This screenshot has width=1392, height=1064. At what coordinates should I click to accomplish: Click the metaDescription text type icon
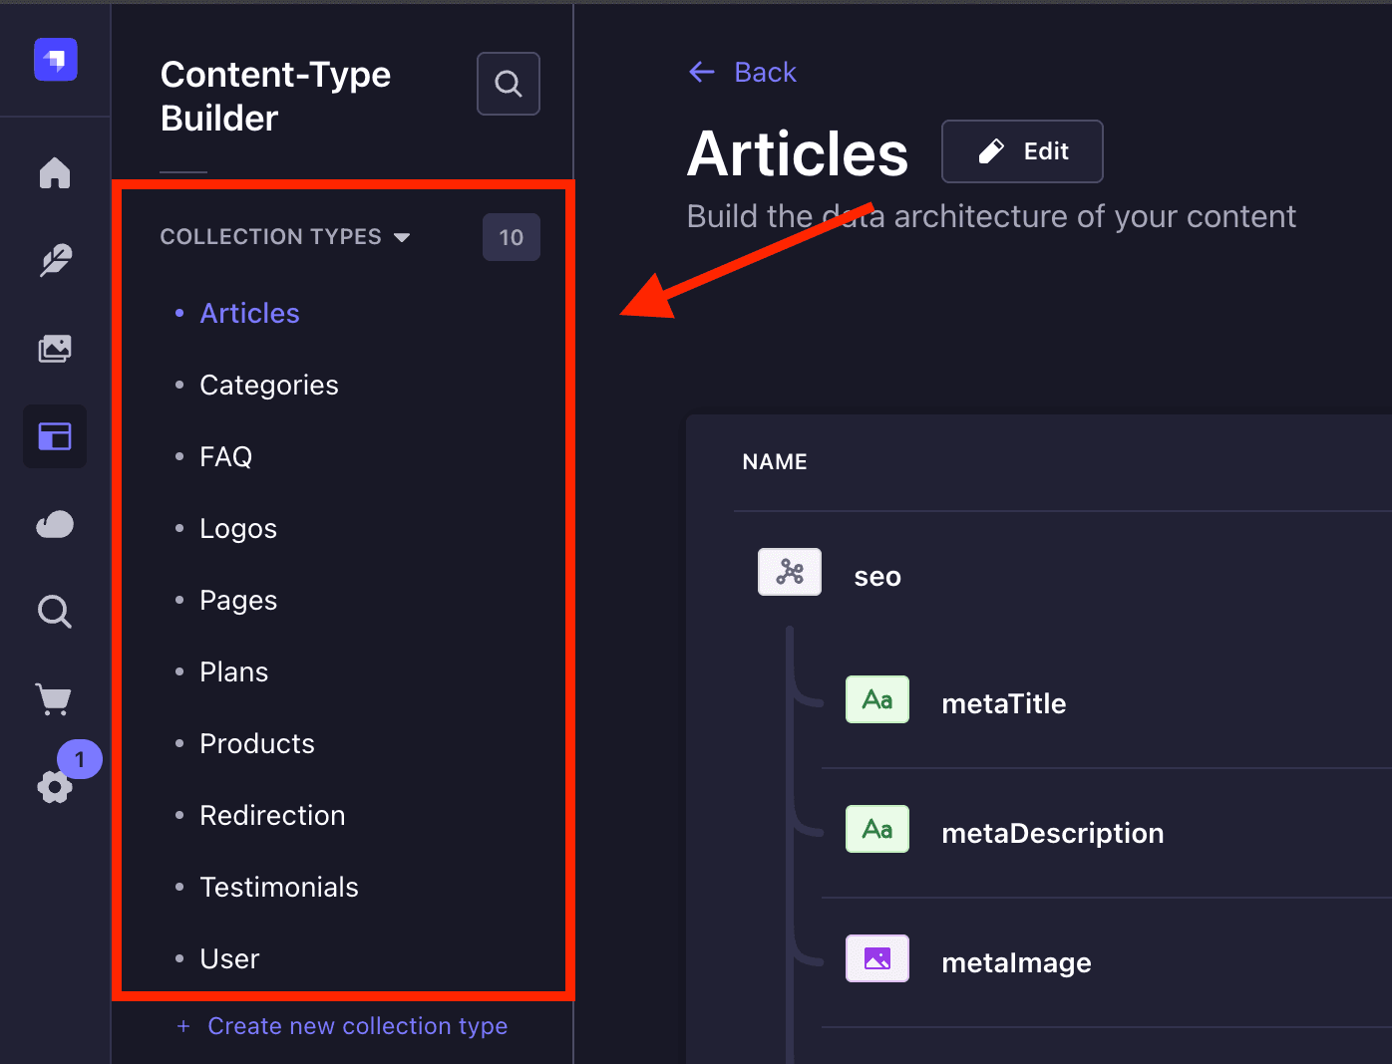877,829
